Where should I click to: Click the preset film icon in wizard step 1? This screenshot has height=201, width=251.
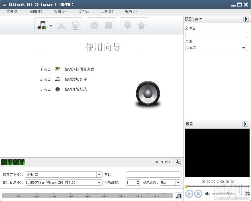(58, 69)
